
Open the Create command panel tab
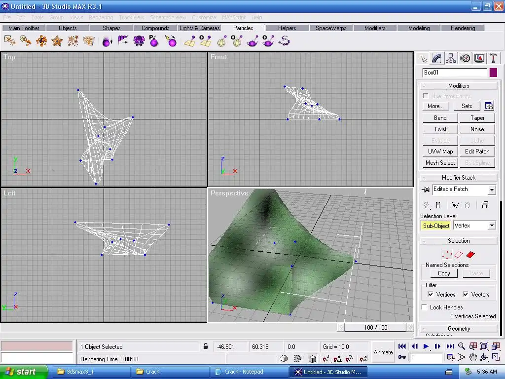[x=424, y=59]
